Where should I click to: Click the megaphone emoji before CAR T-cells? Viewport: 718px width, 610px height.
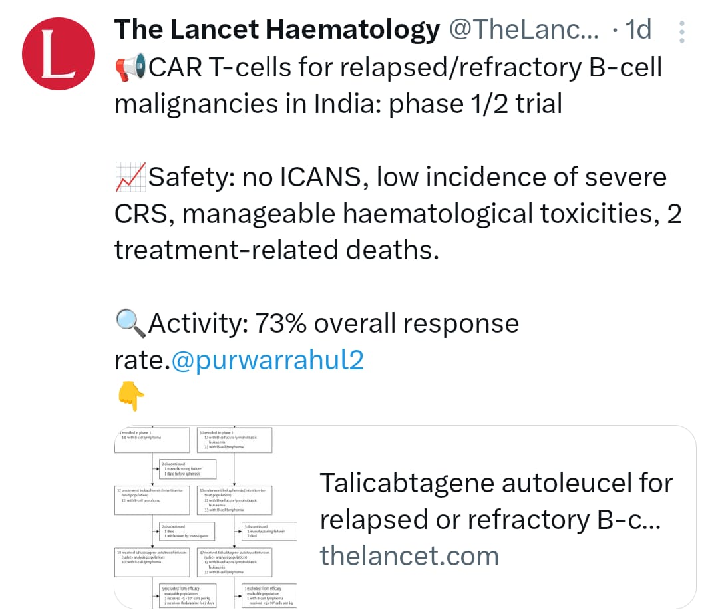coord(131,68)
